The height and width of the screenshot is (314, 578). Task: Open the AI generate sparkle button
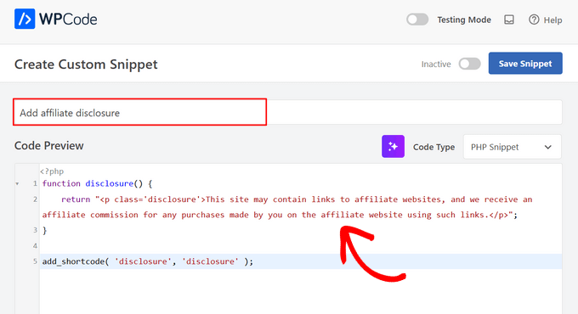[393, 147]
